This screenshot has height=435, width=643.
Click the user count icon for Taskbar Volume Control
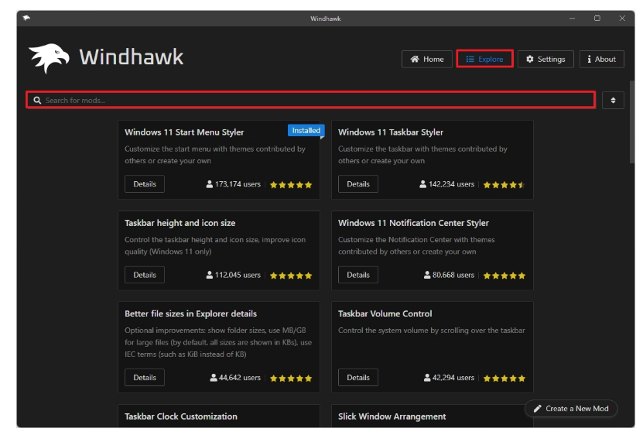pos(427,378)
